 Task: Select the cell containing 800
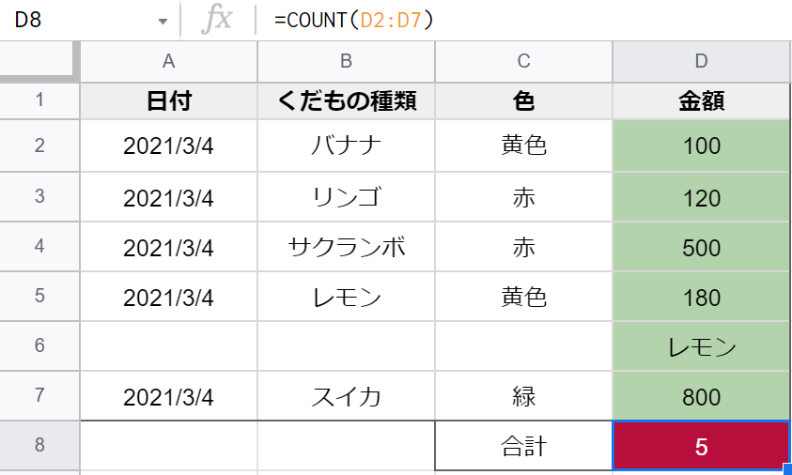(x=701, y=396)
